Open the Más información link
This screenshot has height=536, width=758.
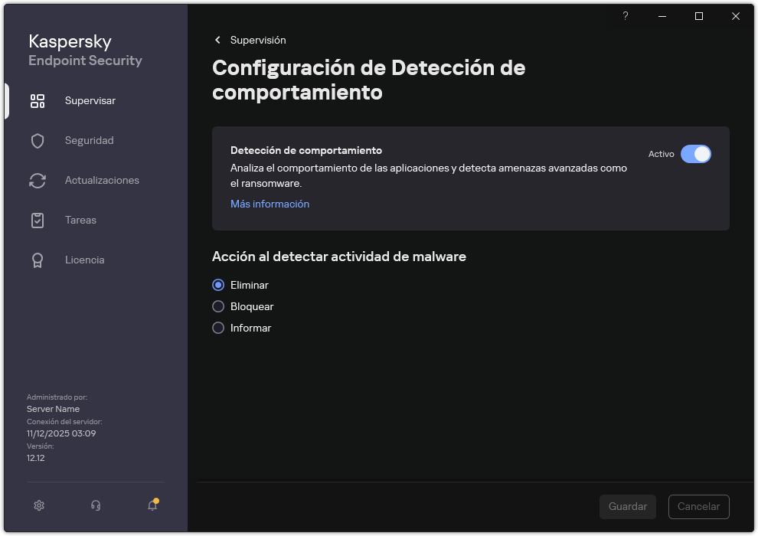270,204
